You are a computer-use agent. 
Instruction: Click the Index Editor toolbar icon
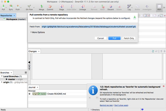click(72, 7)
